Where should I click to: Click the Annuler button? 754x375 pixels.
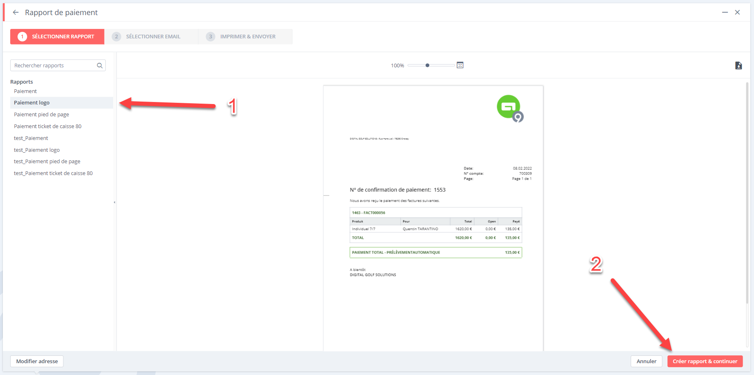(646, 361)
